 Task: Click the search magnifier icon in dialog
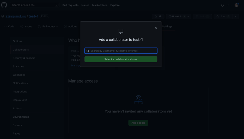point(88,51)
